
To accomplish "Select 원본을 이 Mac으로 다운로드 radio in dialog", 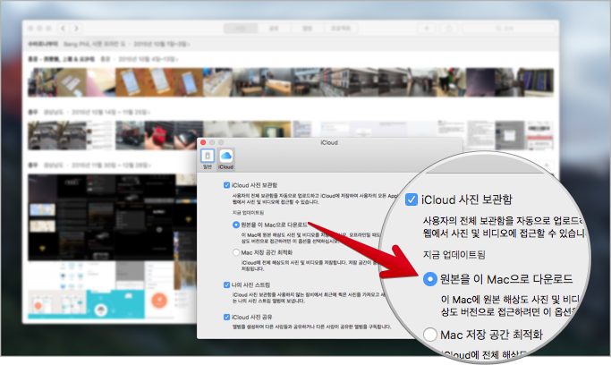I will 236,225.
